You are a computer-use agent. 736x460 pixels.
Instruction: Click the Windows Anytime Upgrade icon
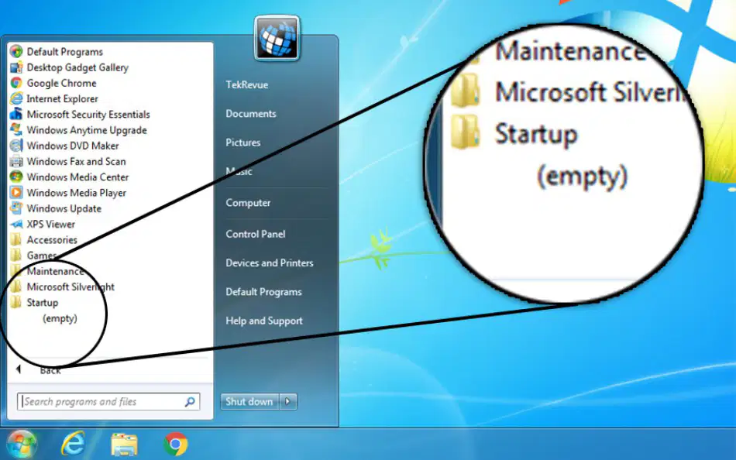[16, 130]
